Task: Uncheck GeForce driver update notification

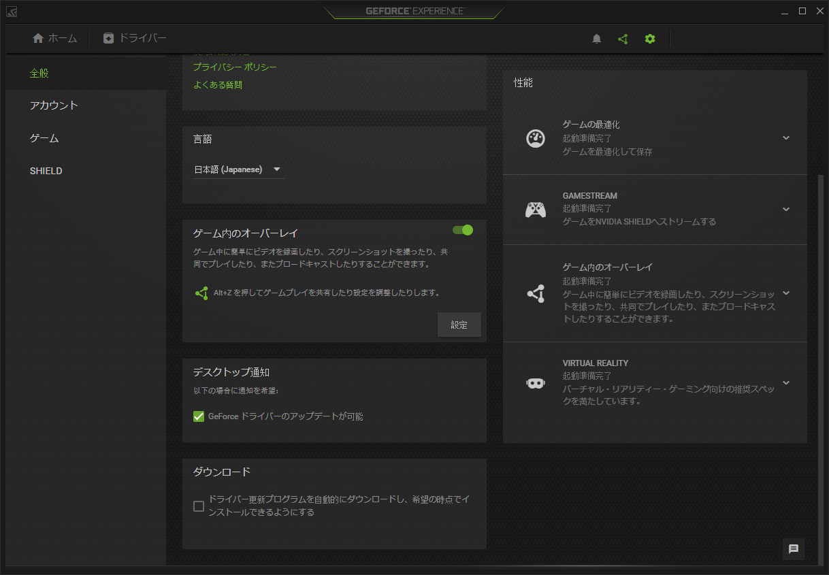Action: [198, 416]
